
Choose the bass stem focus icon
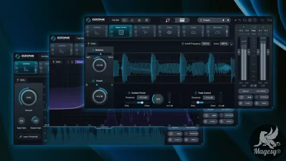point(146,20)
